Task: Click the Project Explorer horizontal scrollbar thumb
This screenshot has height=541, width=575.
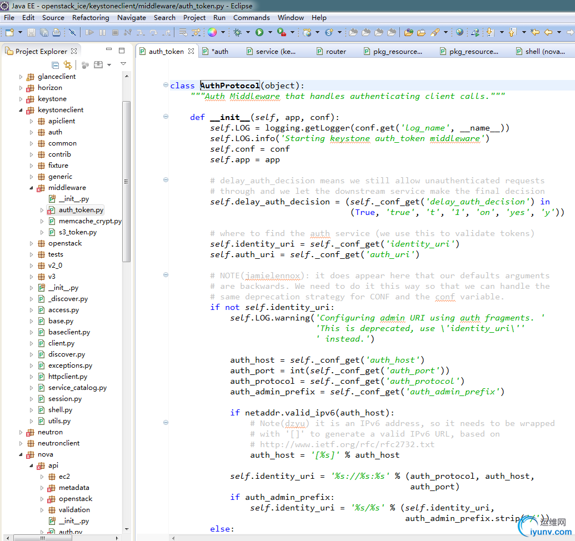Action: (43, 538)
